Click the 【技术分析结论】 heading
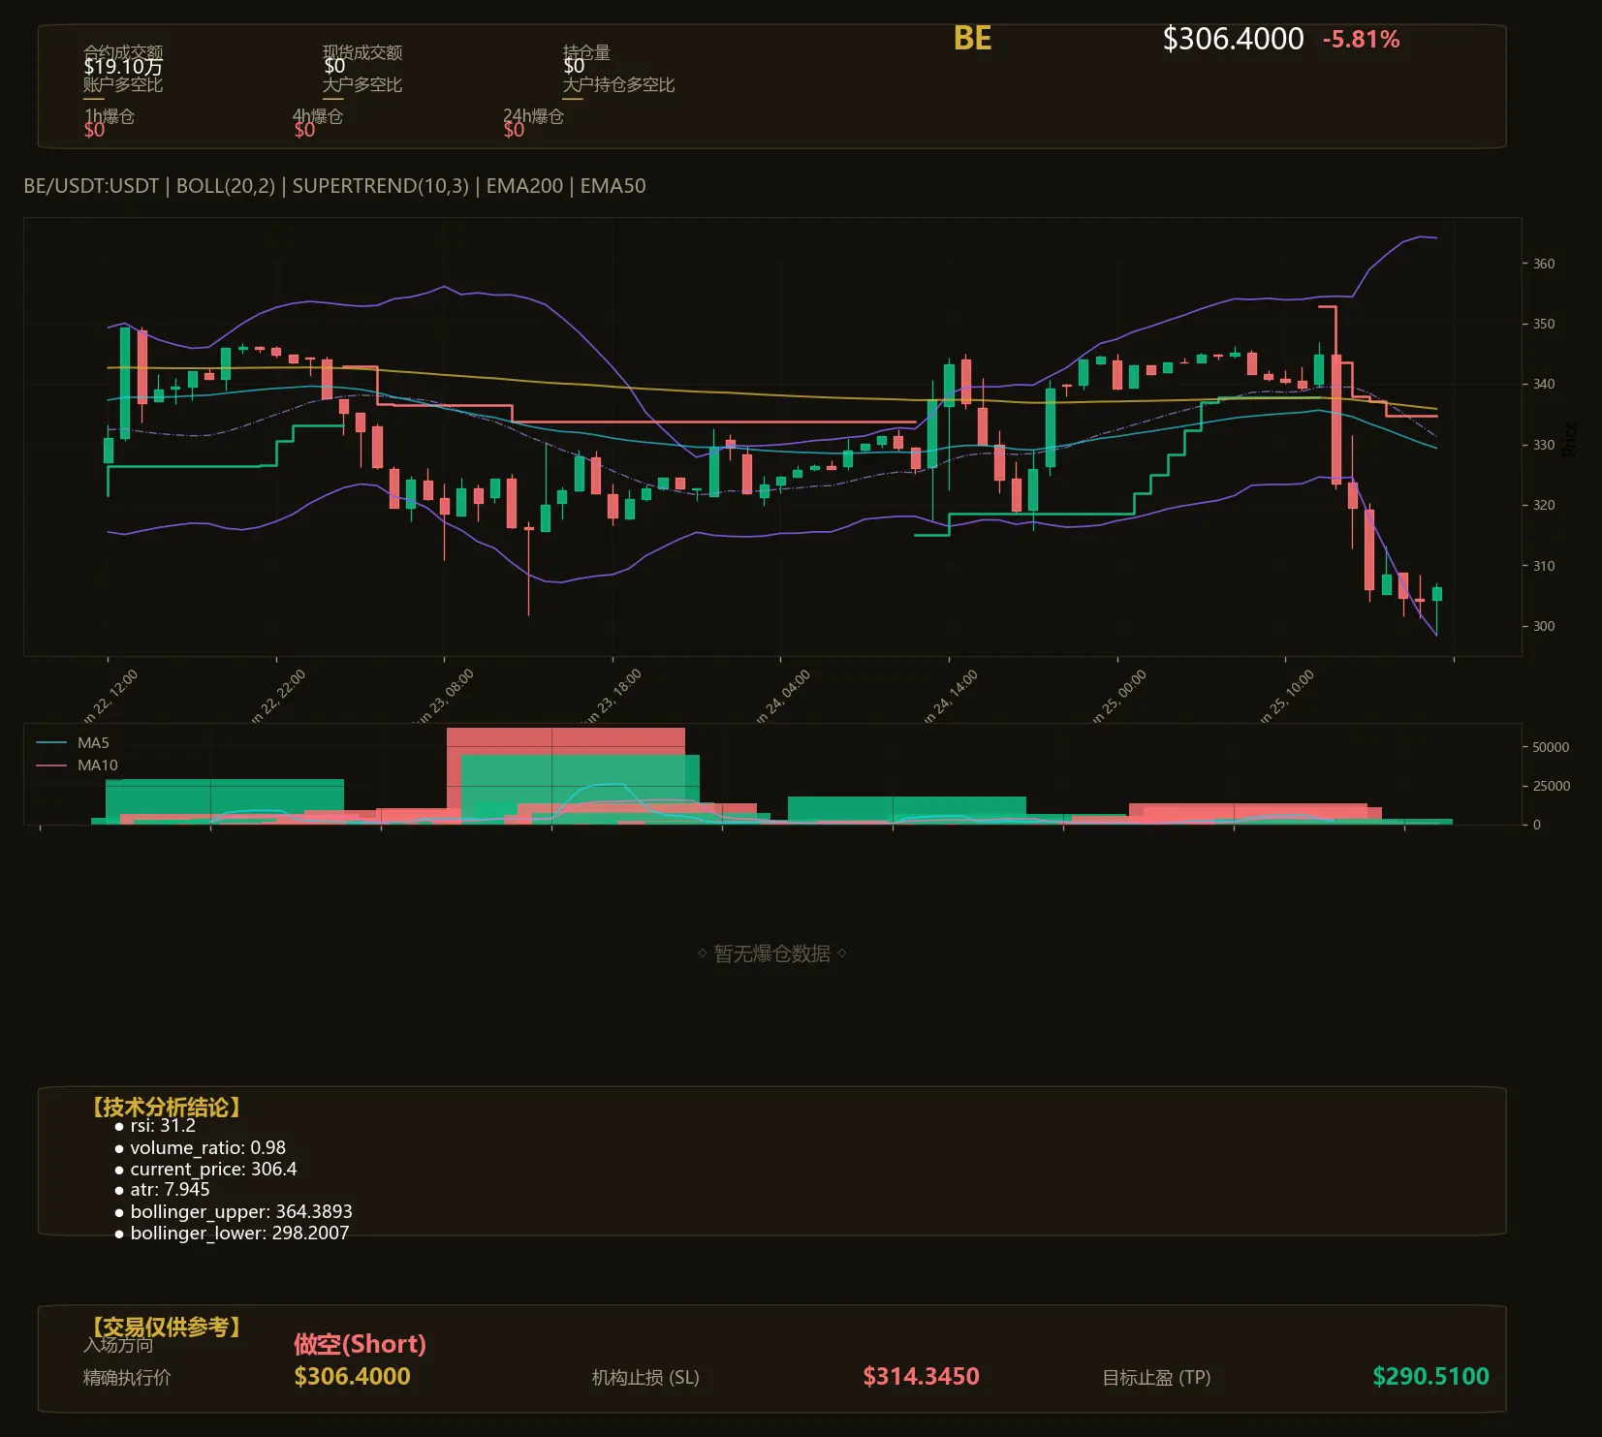This screenshot has height=1437, width=1602. pos(165,1108)
